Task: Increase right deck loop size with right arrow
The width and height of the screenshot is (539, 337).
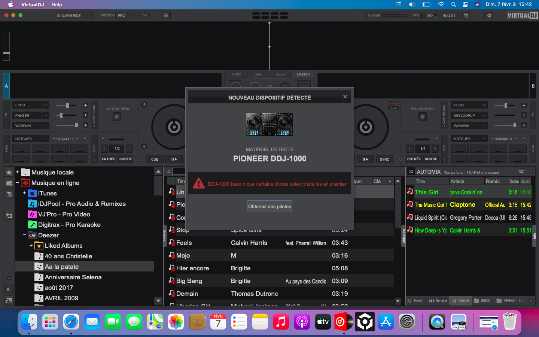Action: 435,149
